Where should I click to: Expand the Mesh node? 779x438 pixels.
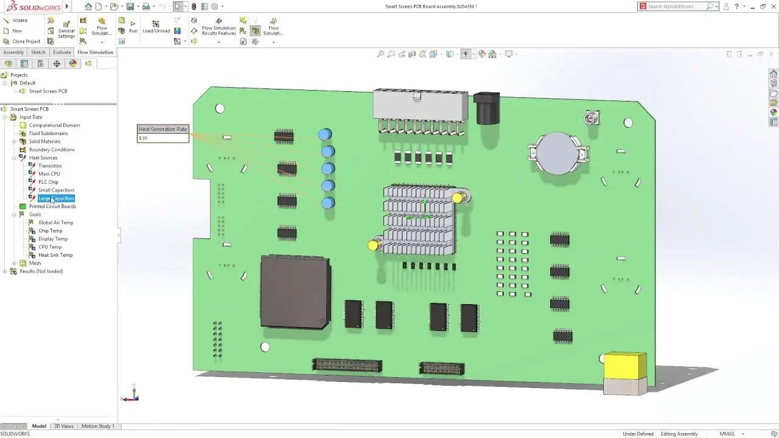click(x=14, y=263)
